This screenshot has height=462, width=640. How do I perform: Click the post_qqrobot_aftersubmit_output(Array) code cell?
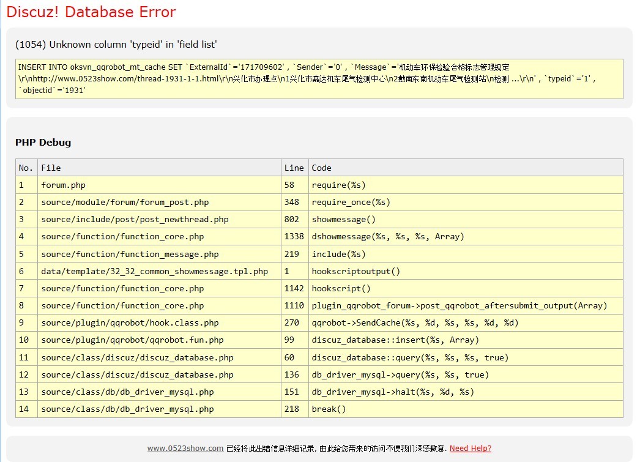click(x=466, y=305)
